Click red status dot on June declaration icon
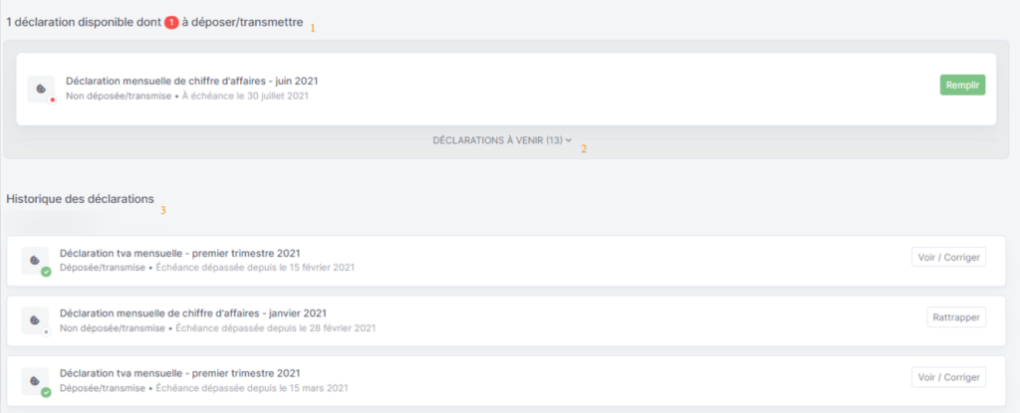Viewport: 1020px width, 413px height. click(x=52, y=100)
